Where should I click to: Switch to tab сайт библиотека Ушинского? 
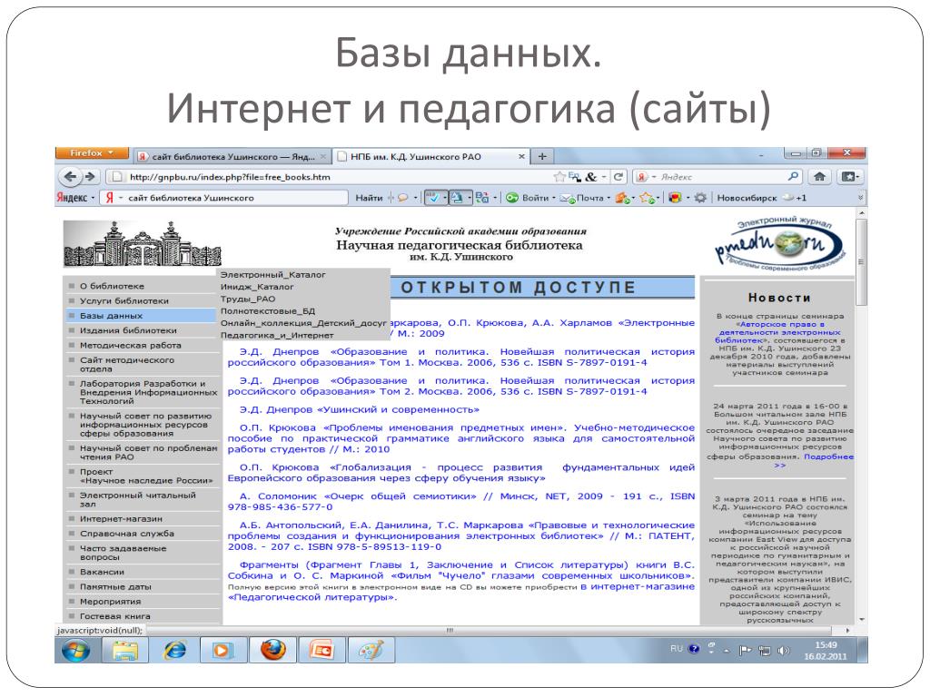tap(232, 156)
